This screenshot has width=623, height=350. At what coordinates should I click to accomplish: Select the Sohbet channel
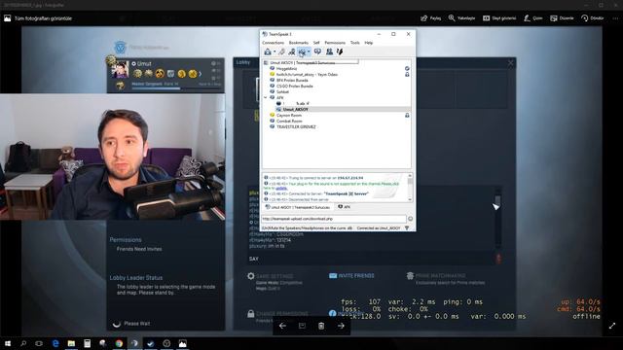click(282, 92)
